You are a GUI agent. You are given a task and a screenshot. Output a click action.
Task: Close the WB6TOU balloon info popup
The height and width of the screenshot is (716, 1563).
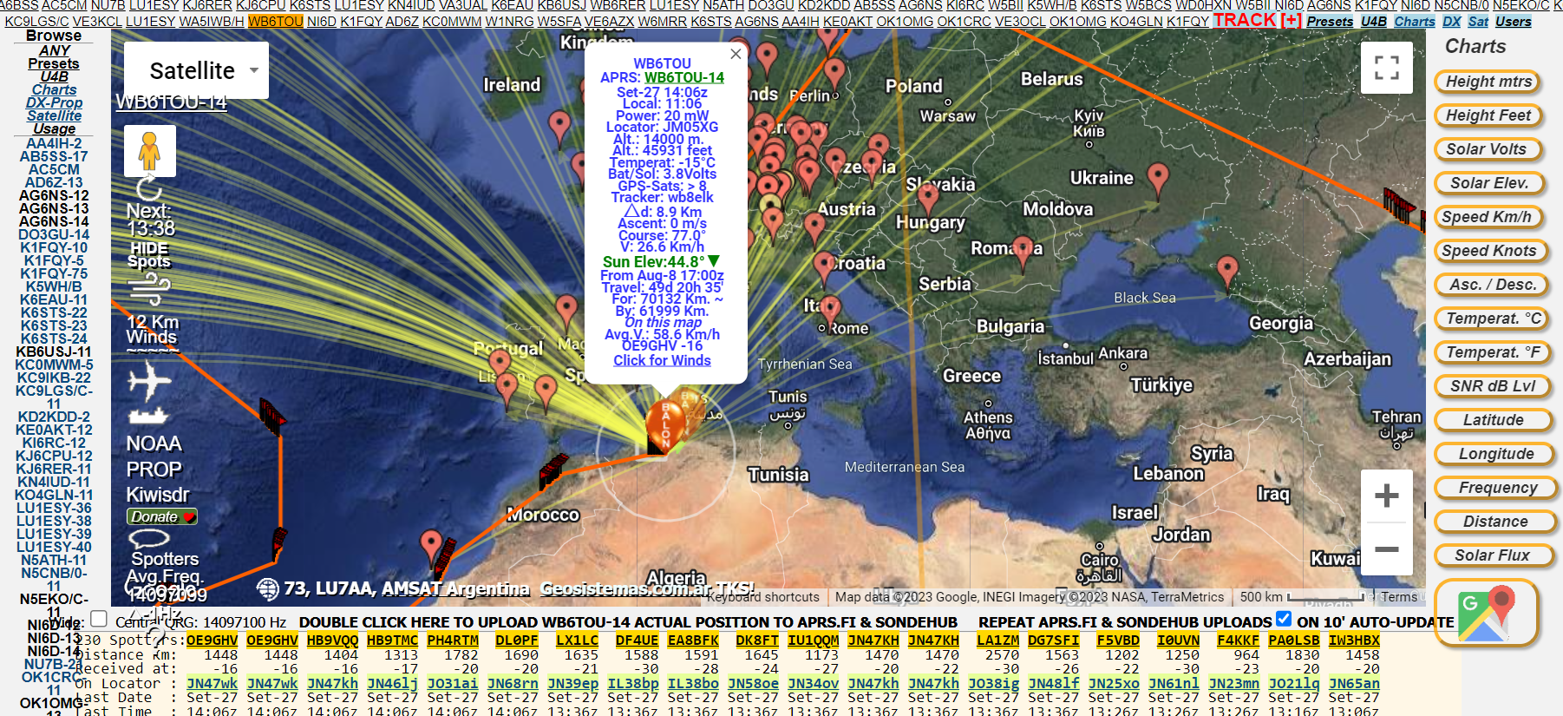[736, 54]
